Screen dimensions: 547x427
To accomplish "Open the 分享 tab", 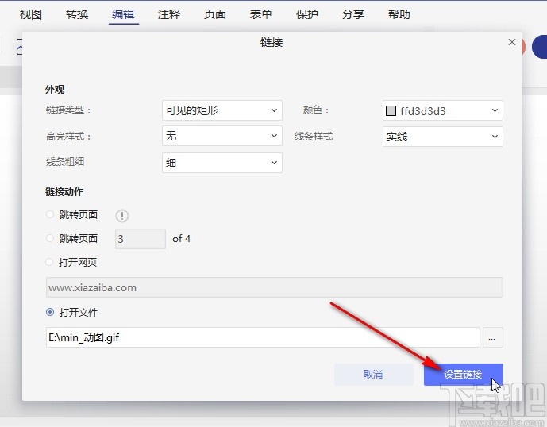I will point(353,14).
